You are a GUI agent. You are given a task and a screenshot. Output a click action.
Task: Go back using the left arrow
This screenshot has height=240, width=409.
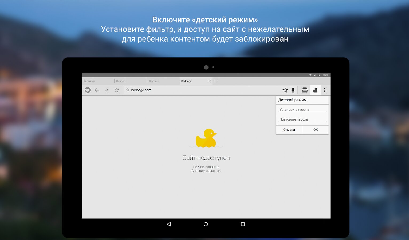coord(97,90)
